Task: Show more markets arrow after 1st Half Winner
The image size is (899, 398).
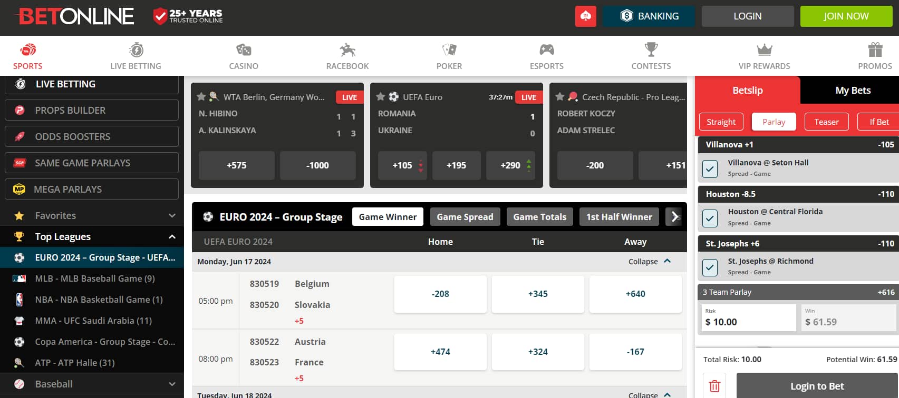Action: coord(674,216)
